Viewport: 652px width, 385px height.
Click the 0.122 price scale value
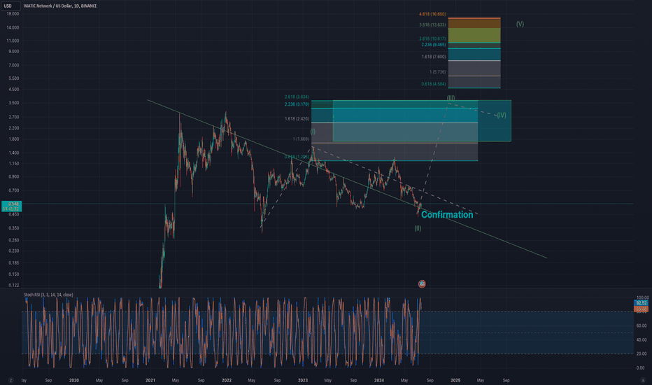[14, 285]
